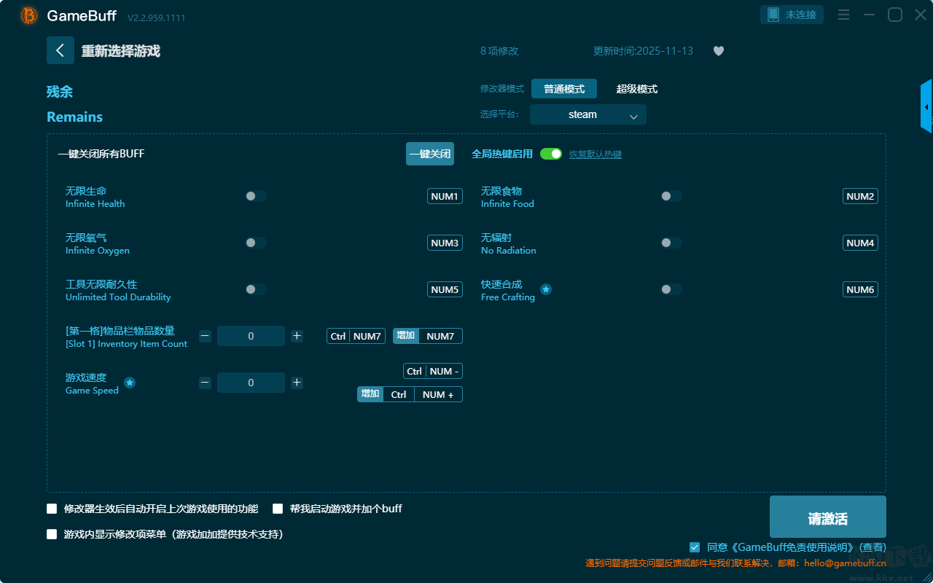Check 帮我启动游戏并加个buff checkbox
This screenshot has width=933, height=583.
point(278,509)
